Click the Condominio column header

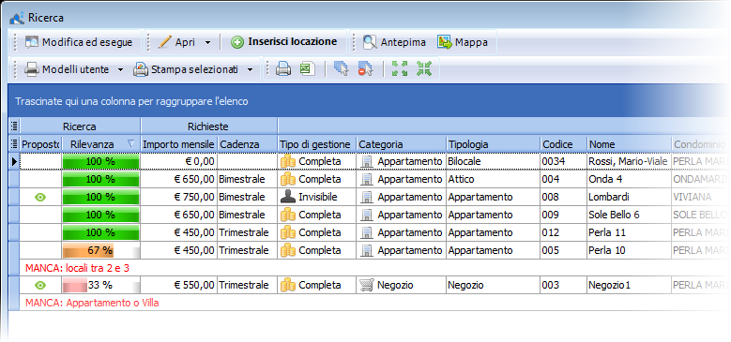(700, 144)
